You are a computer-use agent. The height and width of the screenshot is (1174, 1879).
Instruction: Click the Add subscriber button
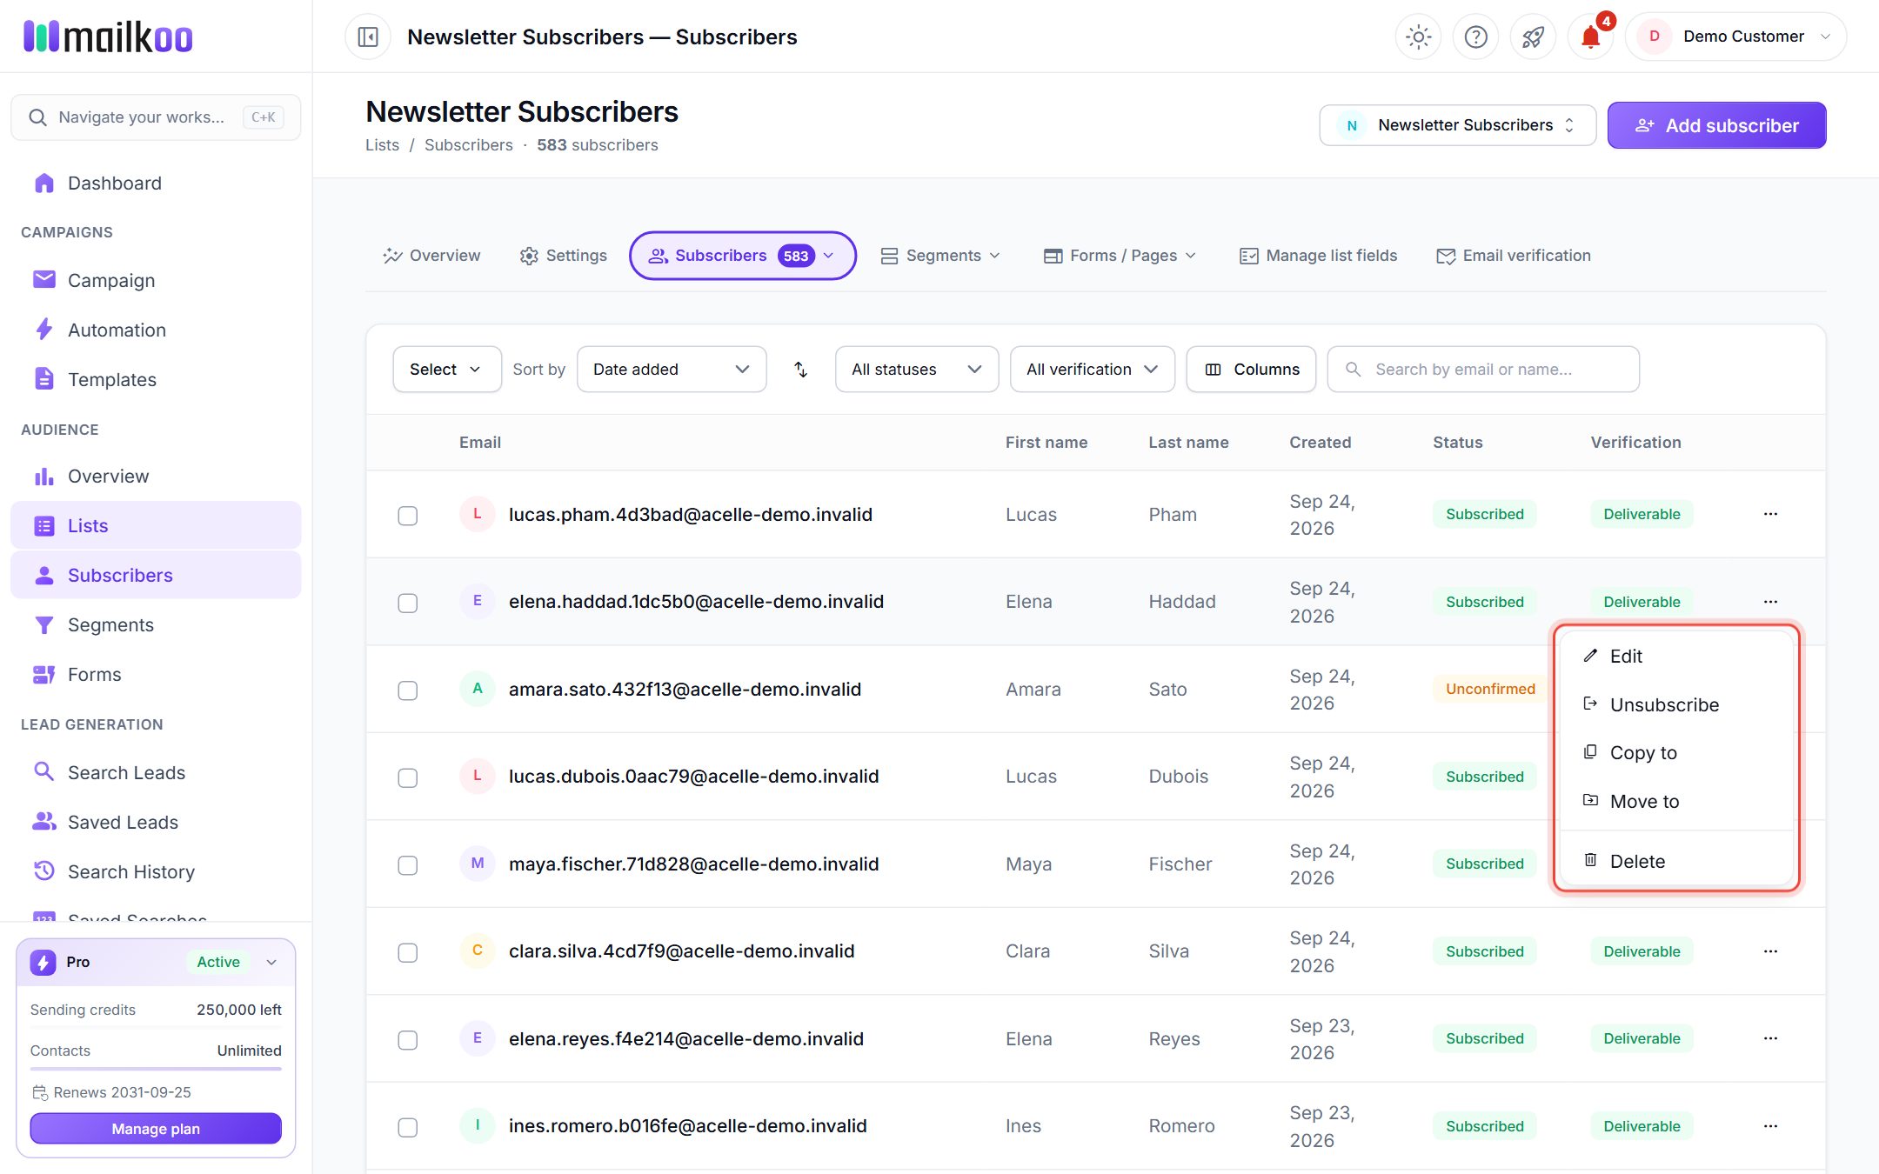pyautogui.click(x=1715, y=125)
